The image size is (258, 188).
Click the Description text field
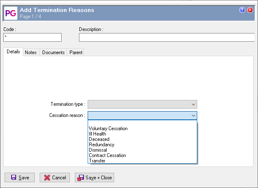coord(167,38)
